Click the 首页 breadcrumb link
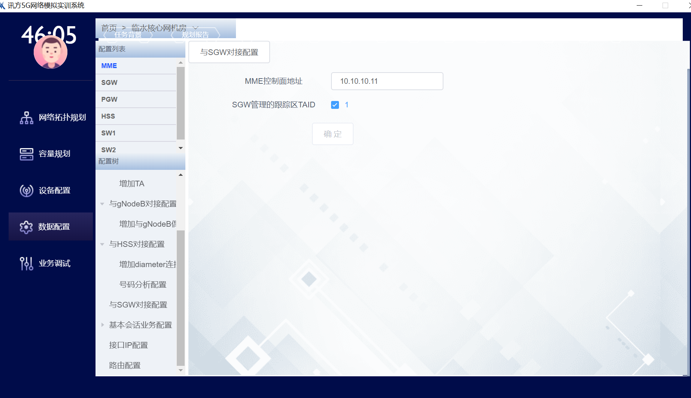Image resolution: width=691 pixels, height=398 pixels. [x=109, y=28]
